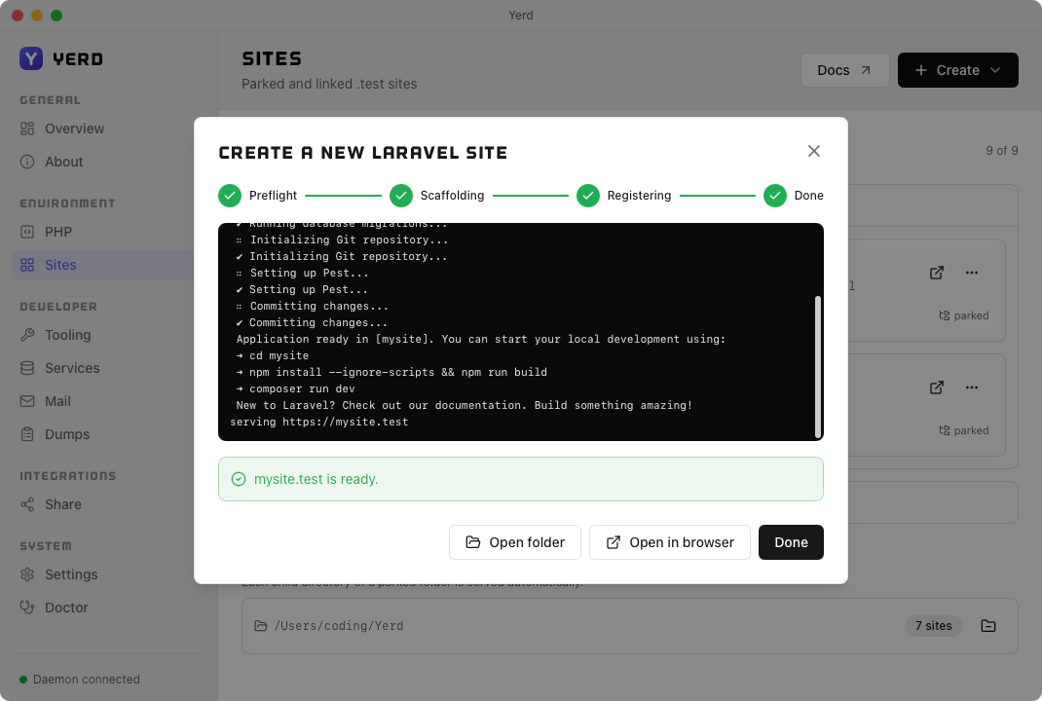Viewport: 1042px width, 701px height.
Task: Open folder icon next to 7 sites
Action: [988, 626]
